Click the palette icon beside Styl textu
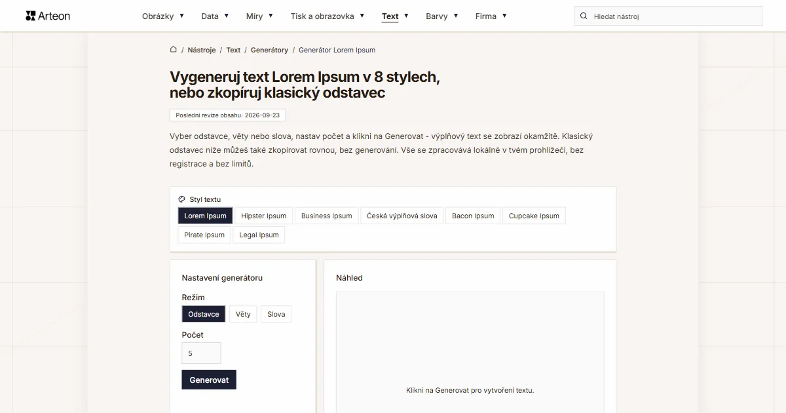Image resolution: width=786 pixels, height=413 pixels. [181, 199]
